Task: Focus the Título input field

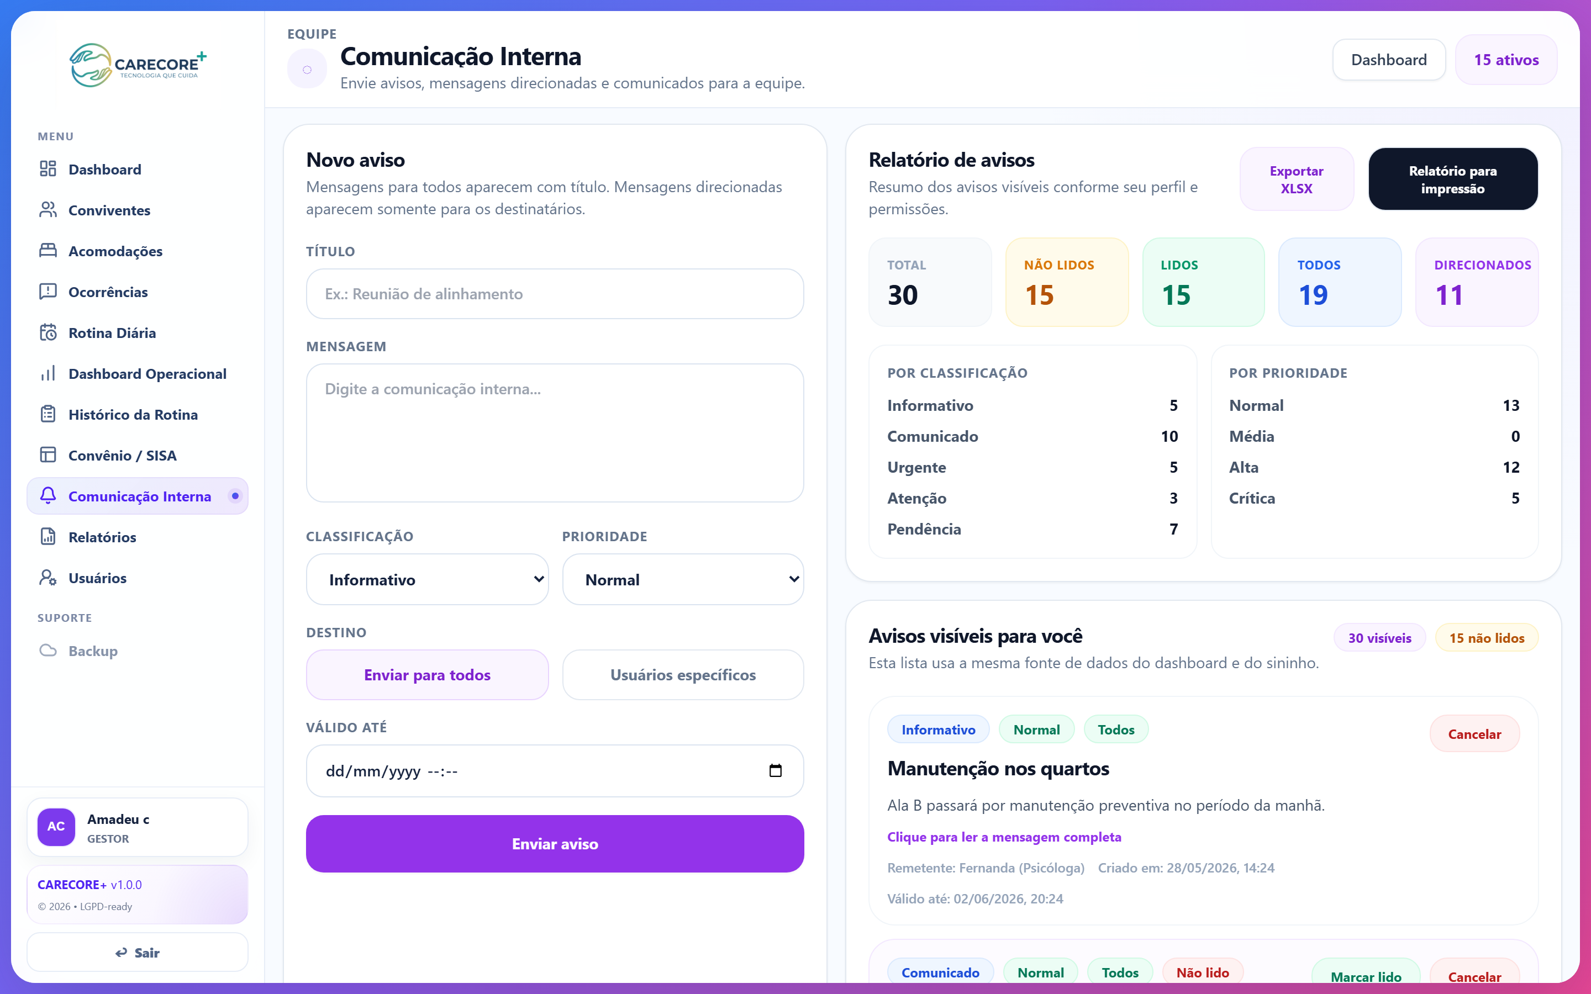Action: tap(555, 294)
